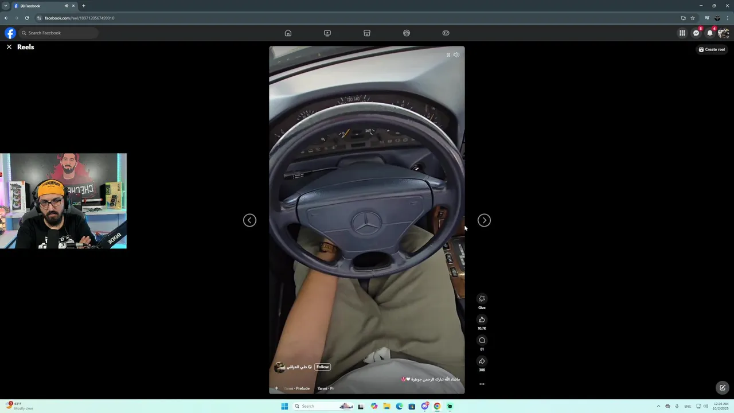
Task: Follow the reel's creator
Action: (x=322, y=367)
